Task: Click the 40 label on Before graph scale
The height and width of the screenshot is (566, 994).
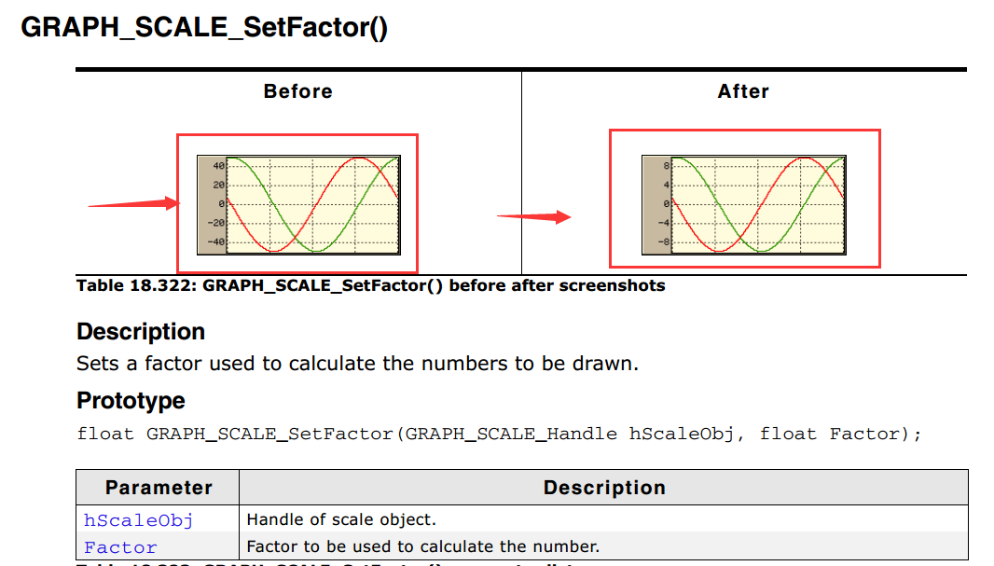Action: tap(219, 166)
